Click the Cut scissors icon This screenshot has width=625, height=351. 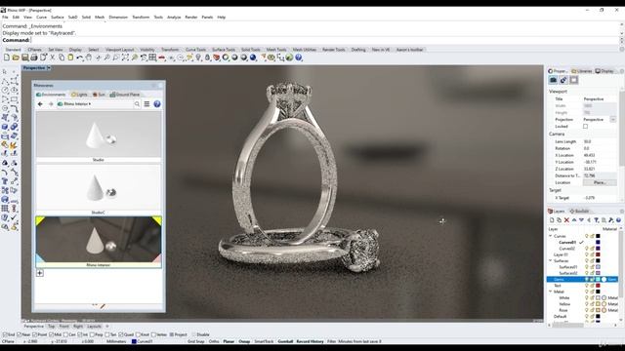point(52,58)
